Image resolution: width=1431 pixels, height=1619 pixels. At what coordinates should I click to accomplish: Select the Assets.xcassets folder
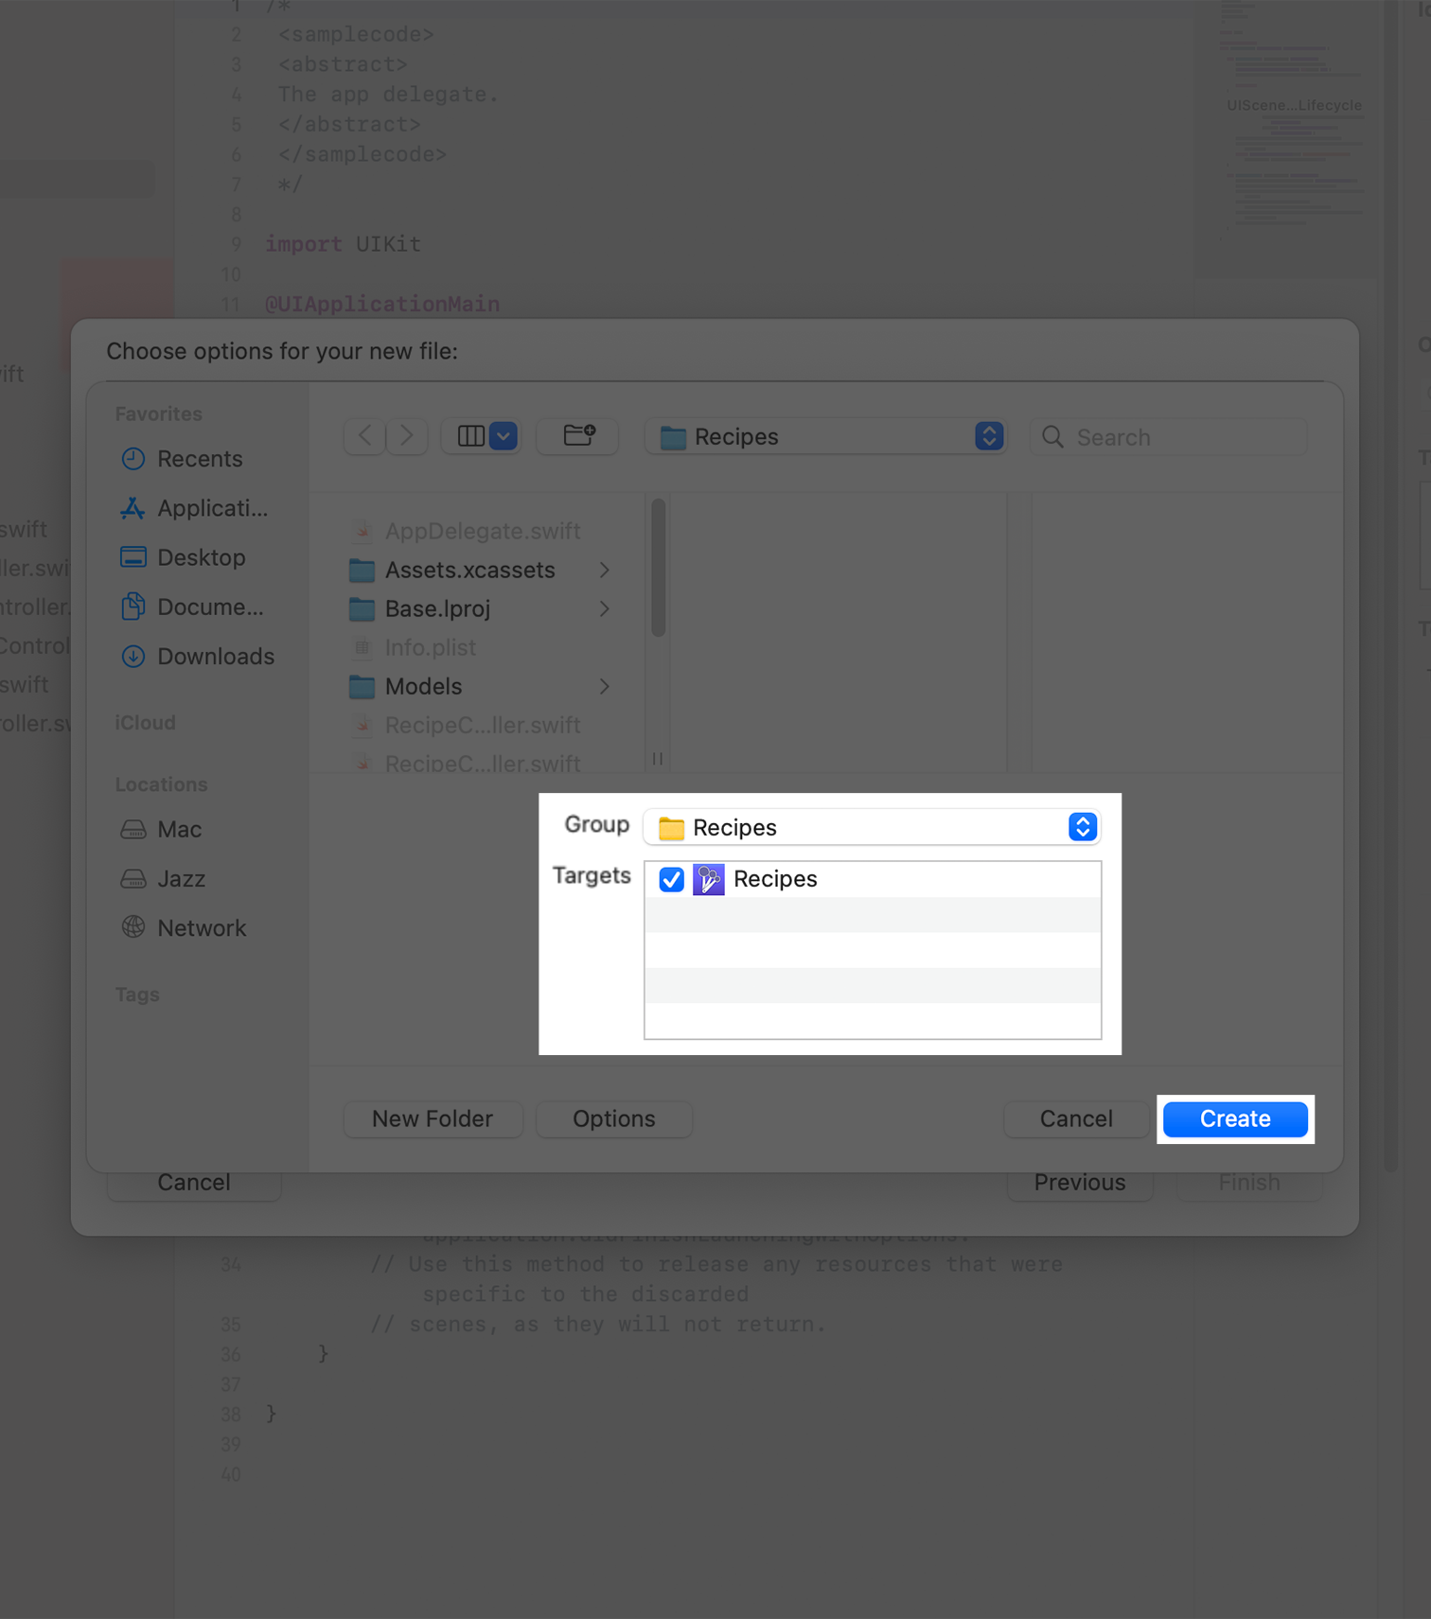click(469, 571)
